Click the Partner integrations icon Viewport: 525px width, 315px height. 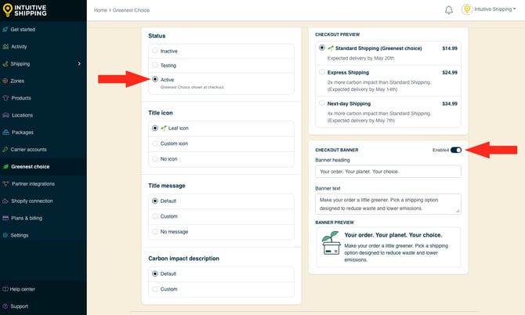coord(5,184)
